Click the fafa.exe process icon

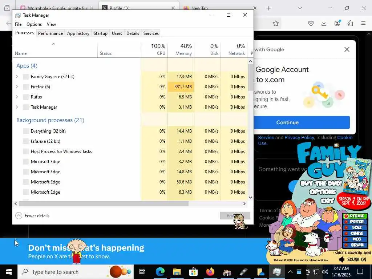[26, 141]
